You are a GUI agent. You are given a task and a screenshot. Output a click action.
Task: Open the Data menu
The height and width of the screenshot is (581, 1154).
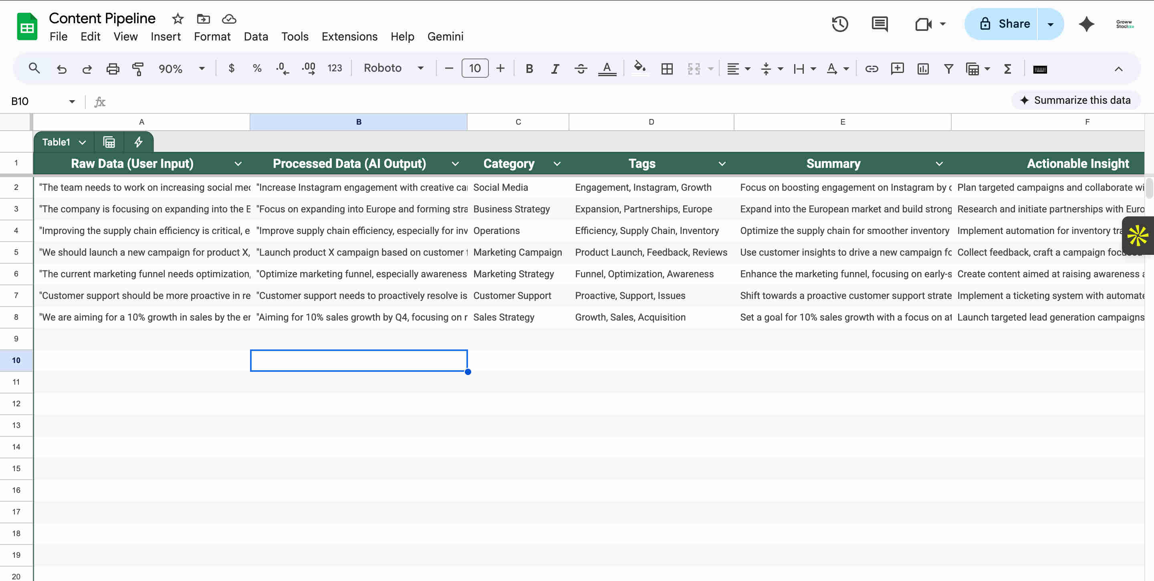click(x=256, y=36)
